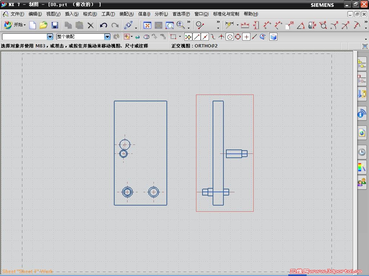Select the perpendicular dimension tool
This screenshot has width=369, height=276.
[x=278, y=25]
